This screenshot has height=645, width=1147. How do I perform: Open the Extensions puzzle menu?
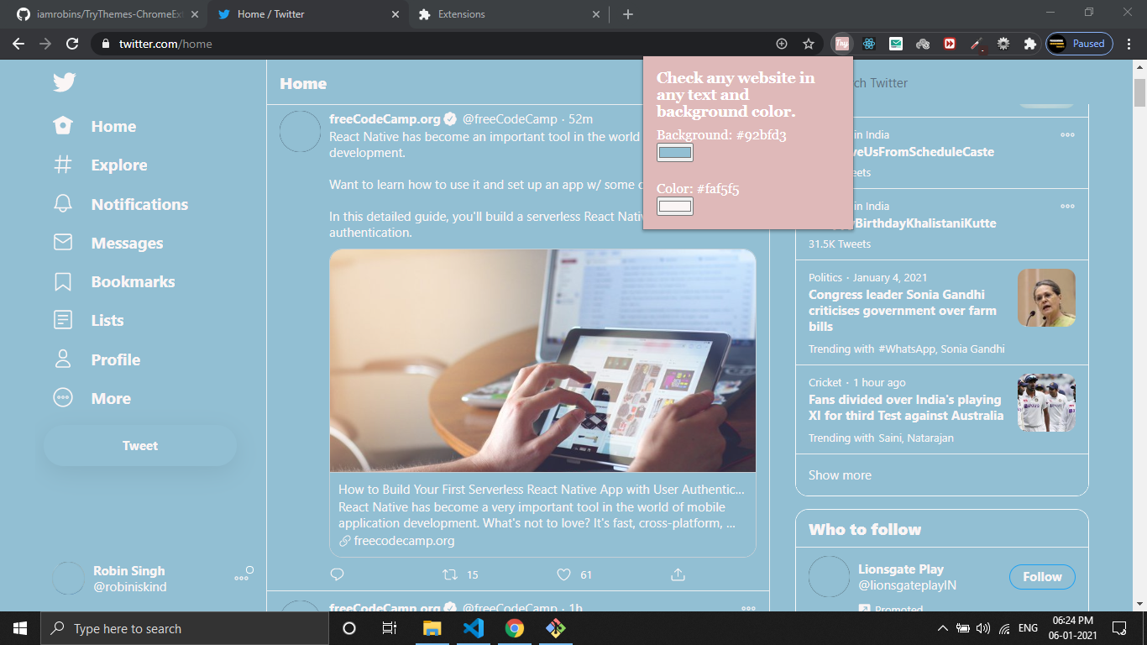click(x=1029, y=44)
